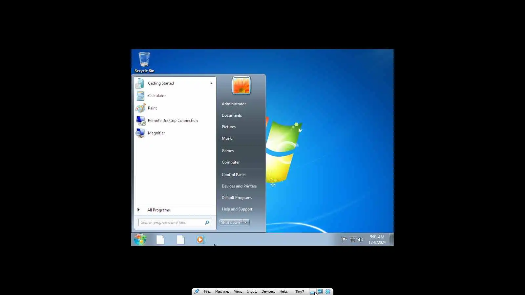Open the blank document icon beside media player
The height and width of the screenshot is (295, 525).
click(x=180, y=240)
